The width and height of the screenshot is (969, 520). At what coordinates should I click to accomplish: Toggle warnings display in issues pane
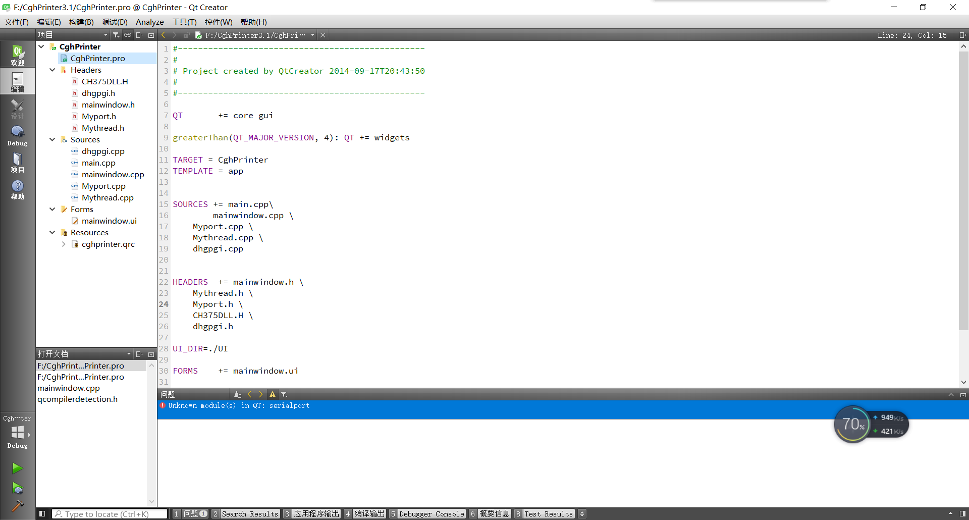[x=273, y=394]
